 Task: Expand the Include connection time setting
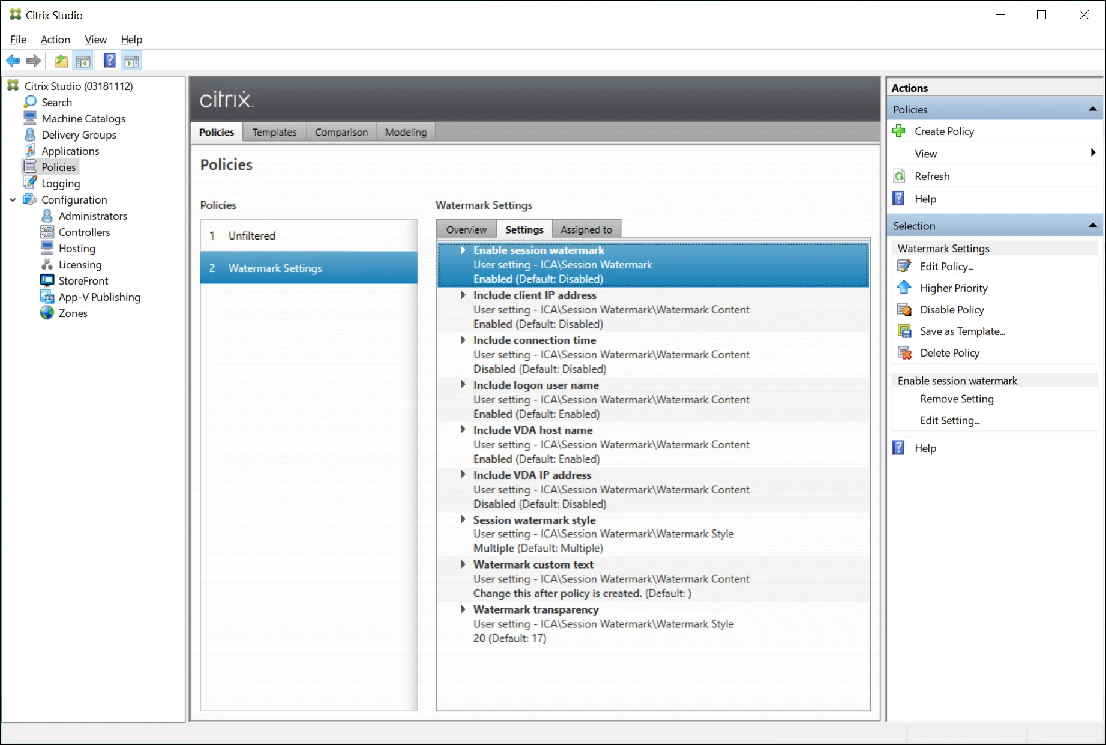click(463, 340)
